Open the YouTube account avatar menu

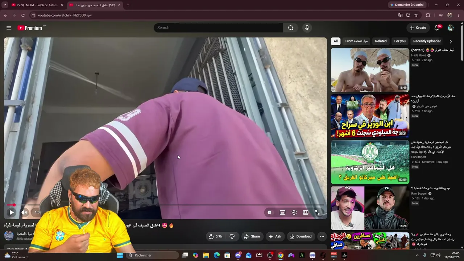click(x=451, y=28)
